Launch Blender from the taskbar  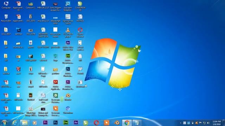click(x=117, y=123)
